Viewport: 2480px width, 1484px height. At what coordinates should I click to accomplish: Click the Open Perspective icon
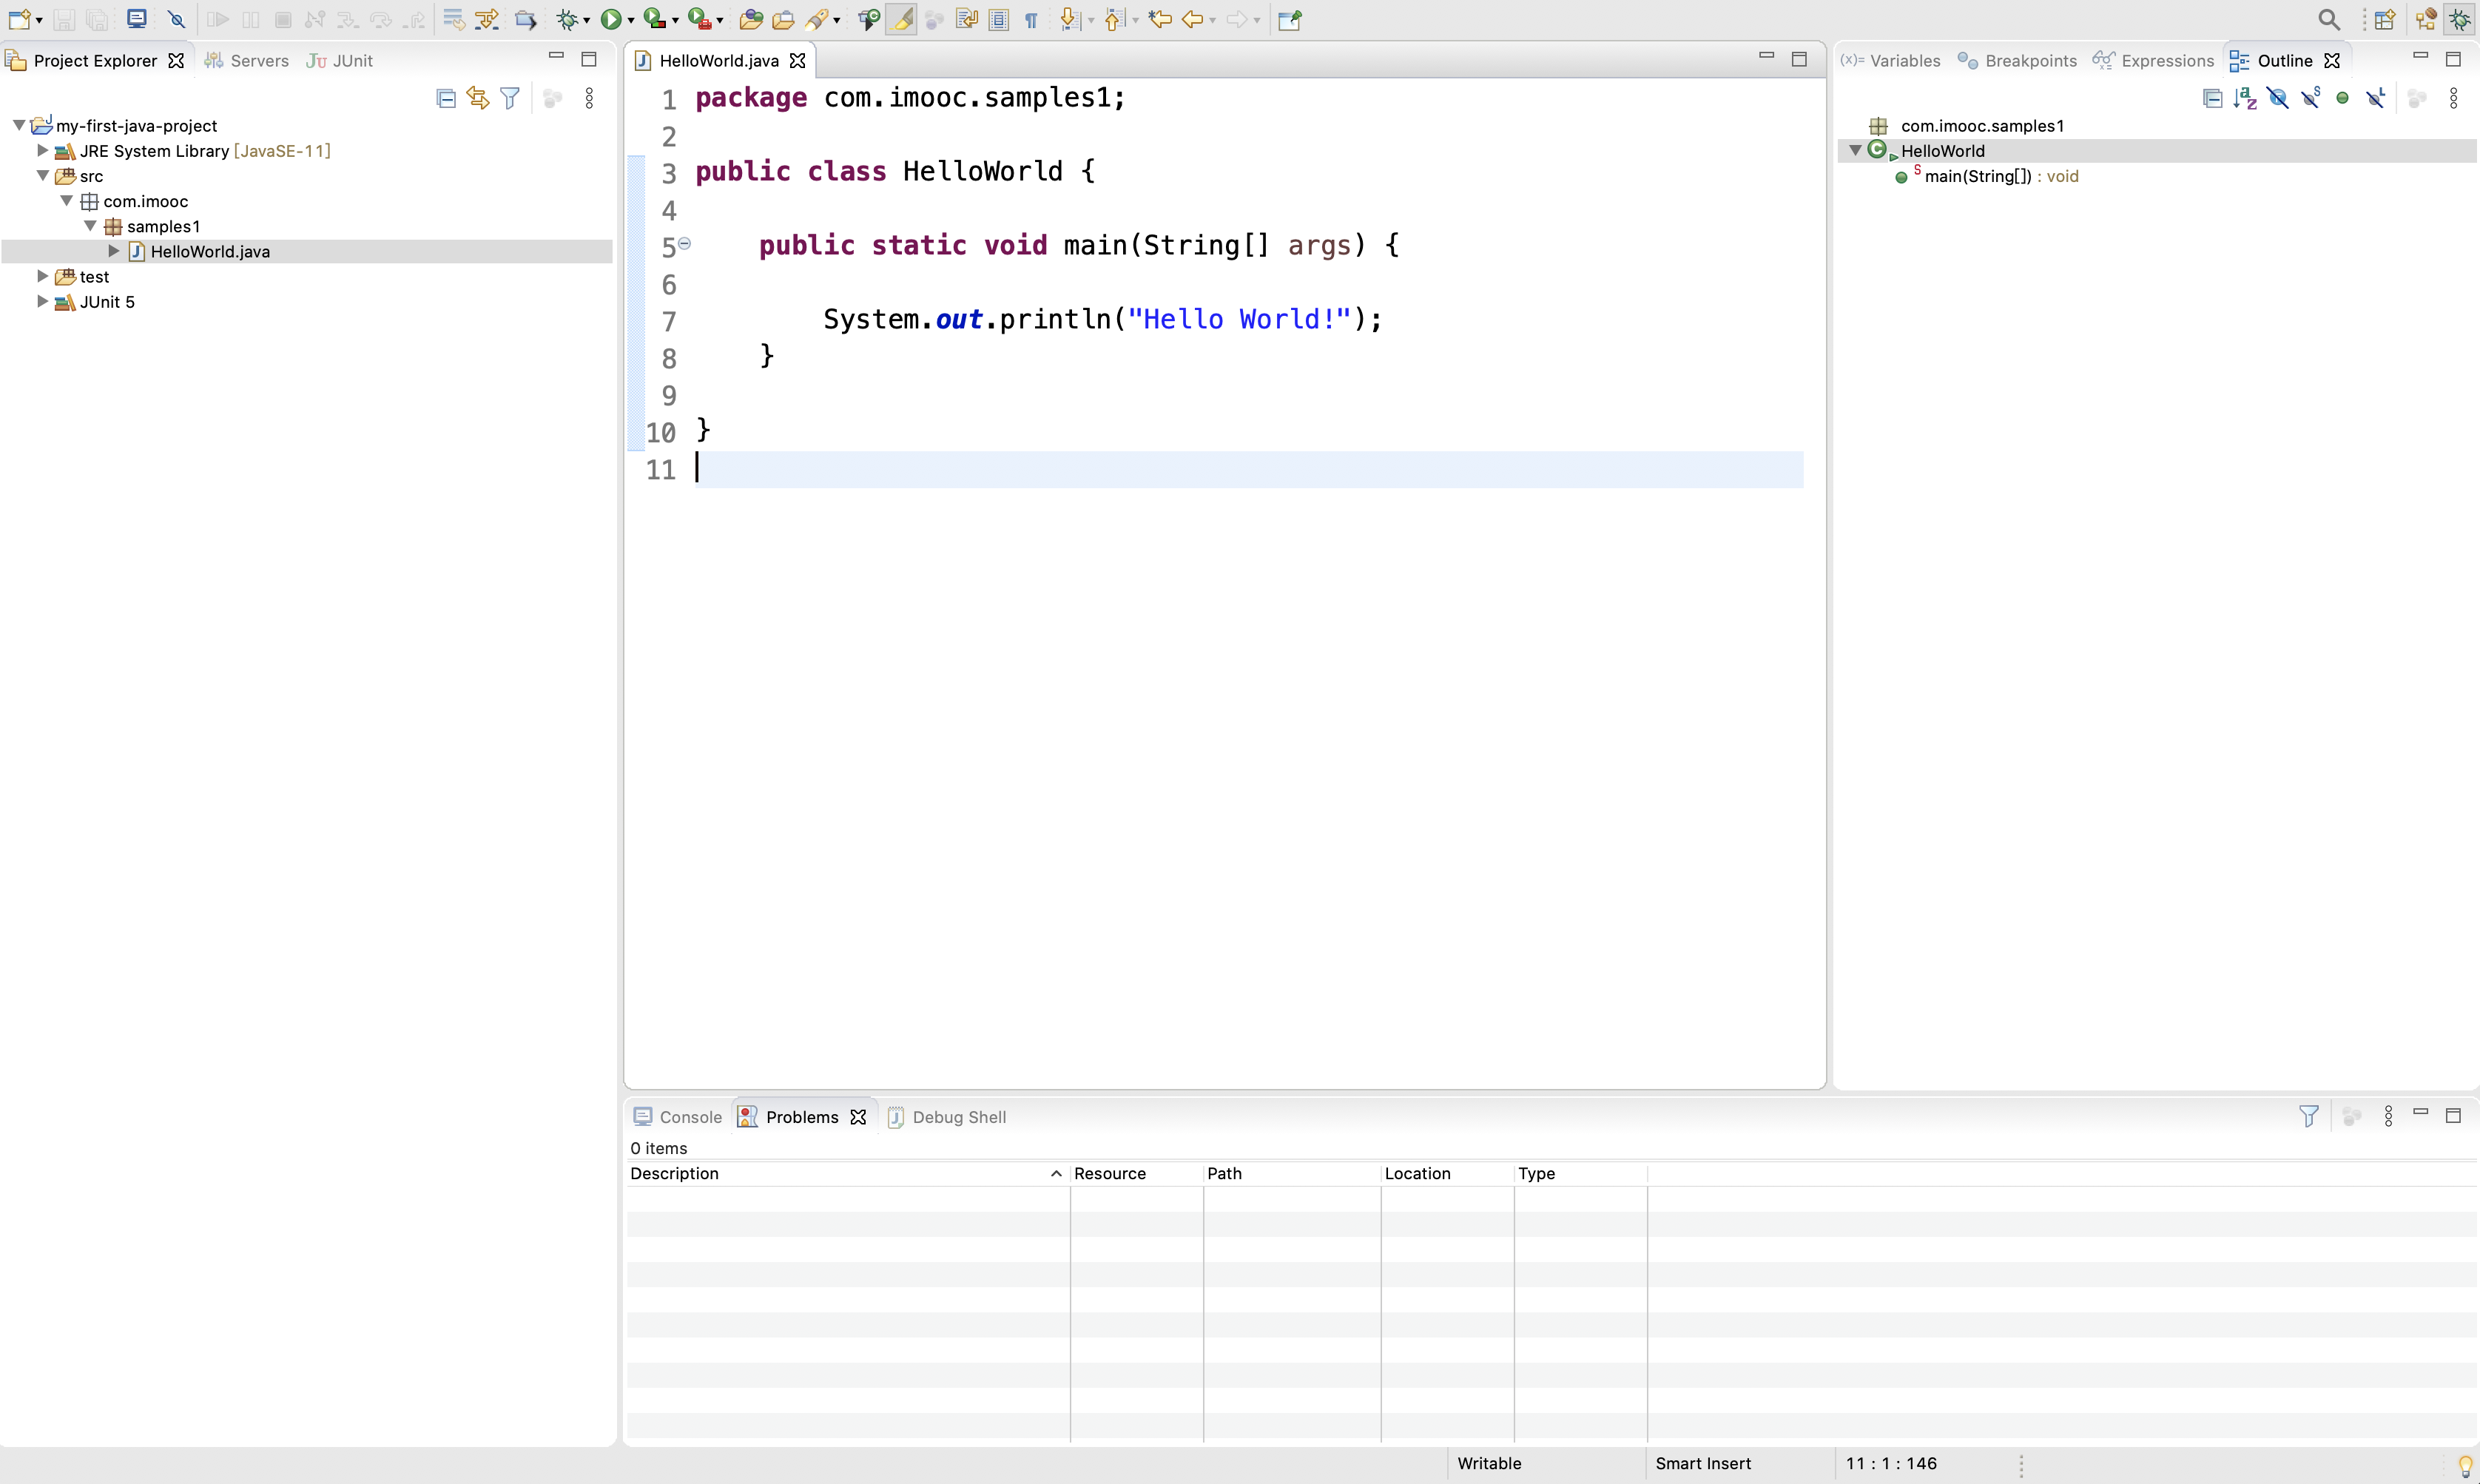2385,19
